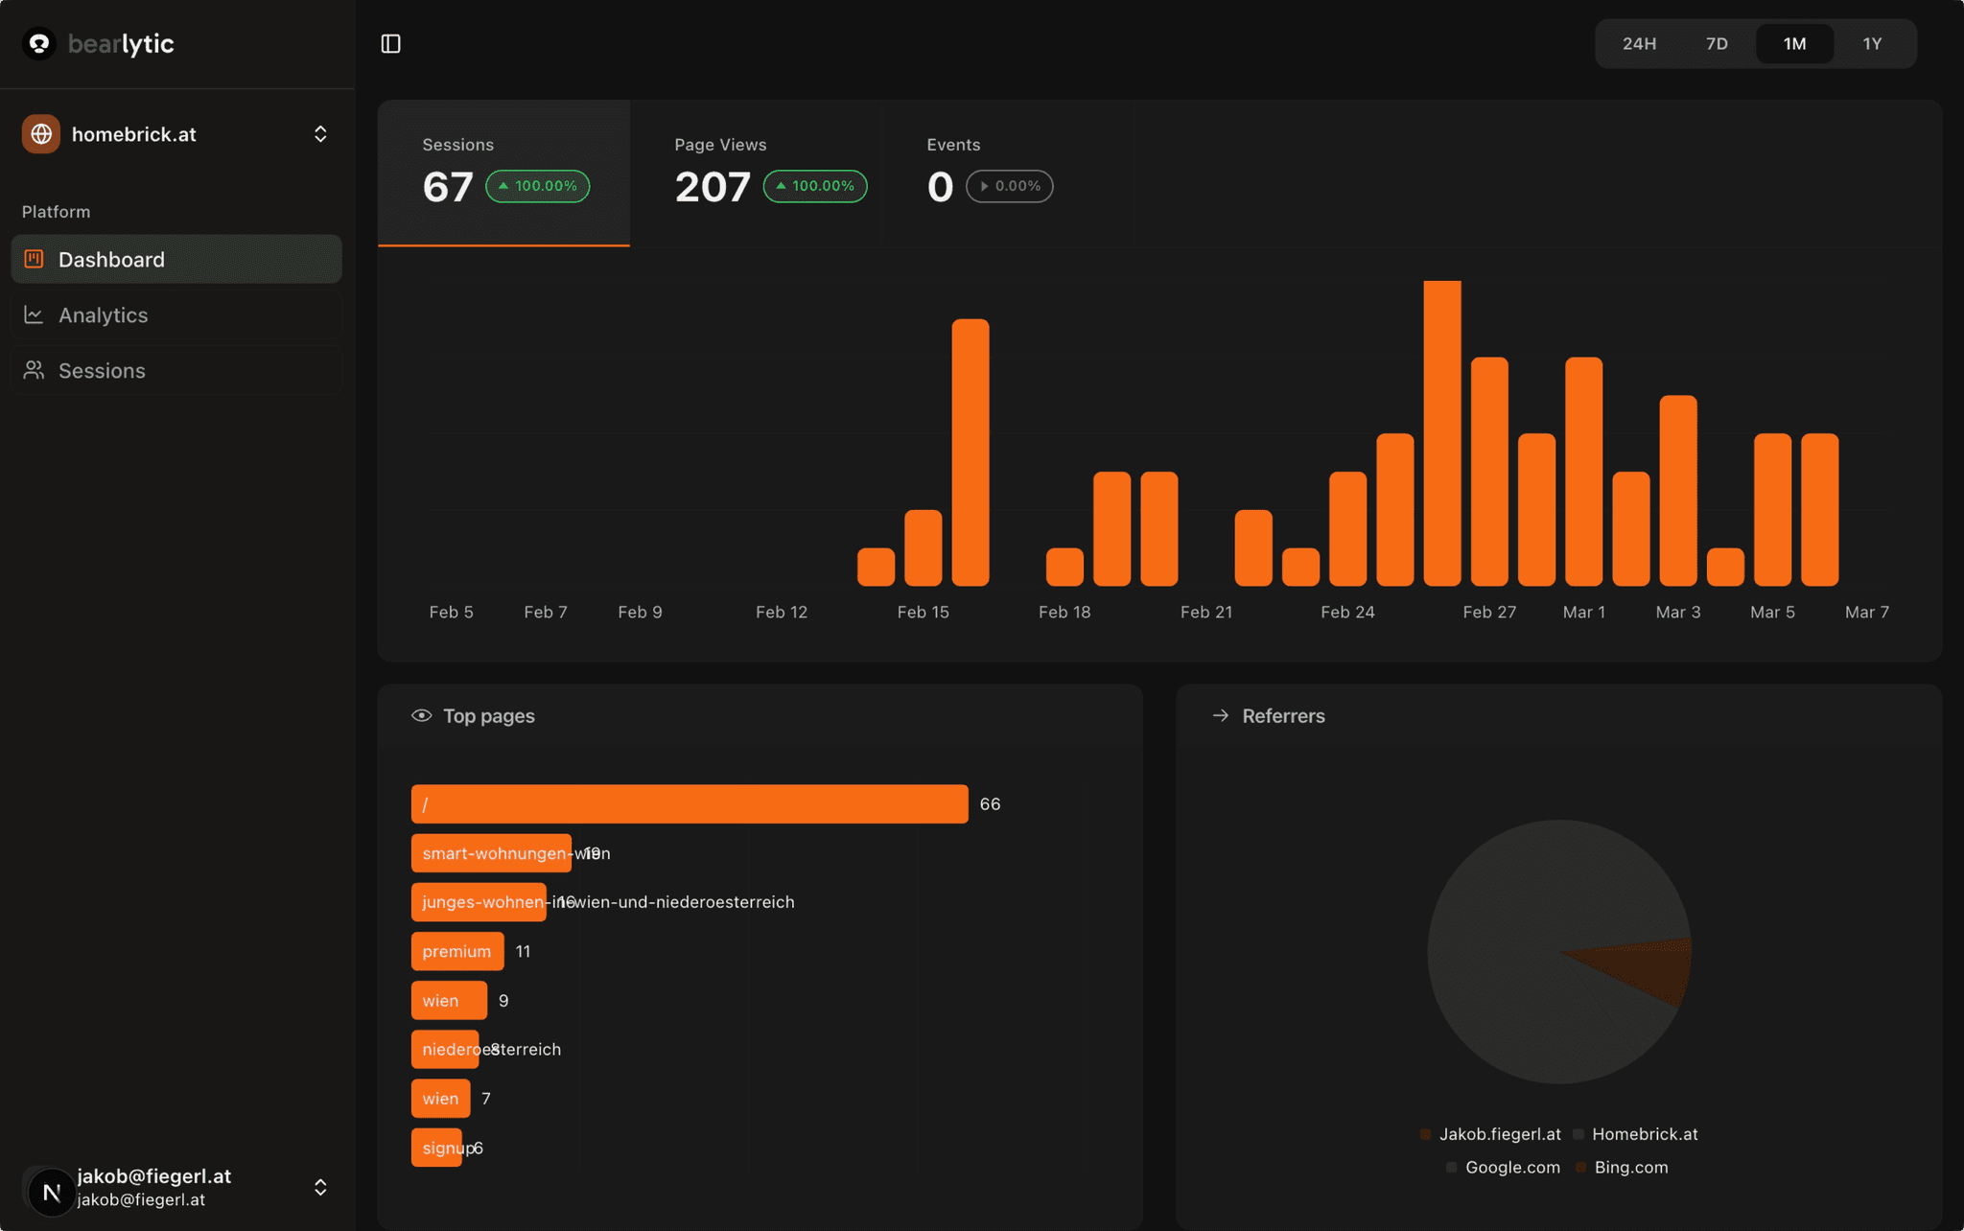Toggle the sidebar panel icon

[x=390, y=43]
